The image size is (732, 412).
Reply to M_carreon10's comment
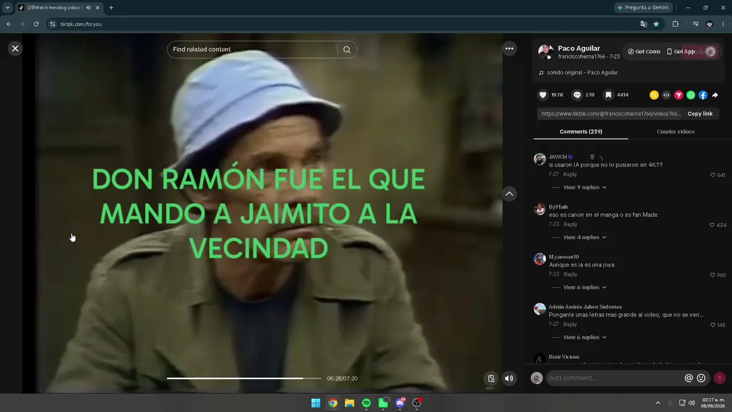[x=570, y=275]
